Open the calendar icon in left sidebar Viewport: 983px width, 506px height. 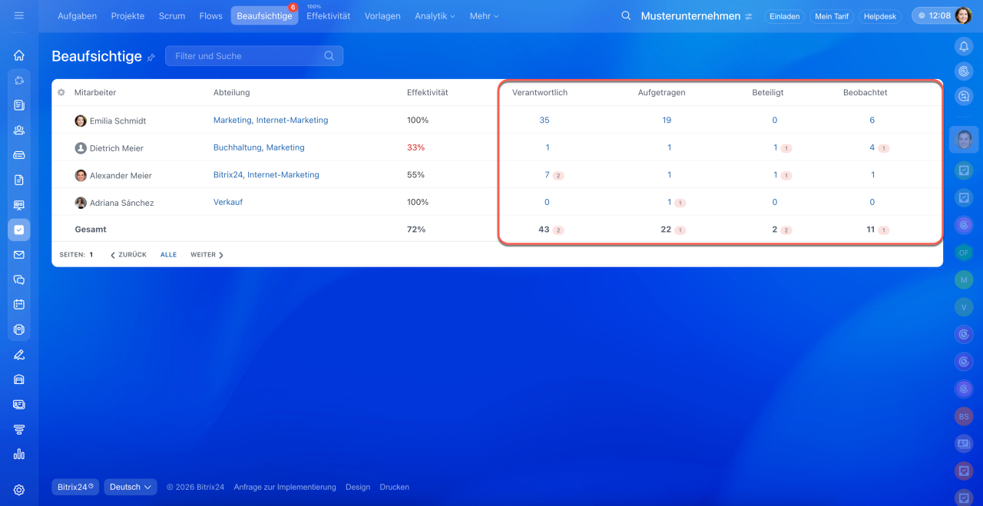pos(19,304)
